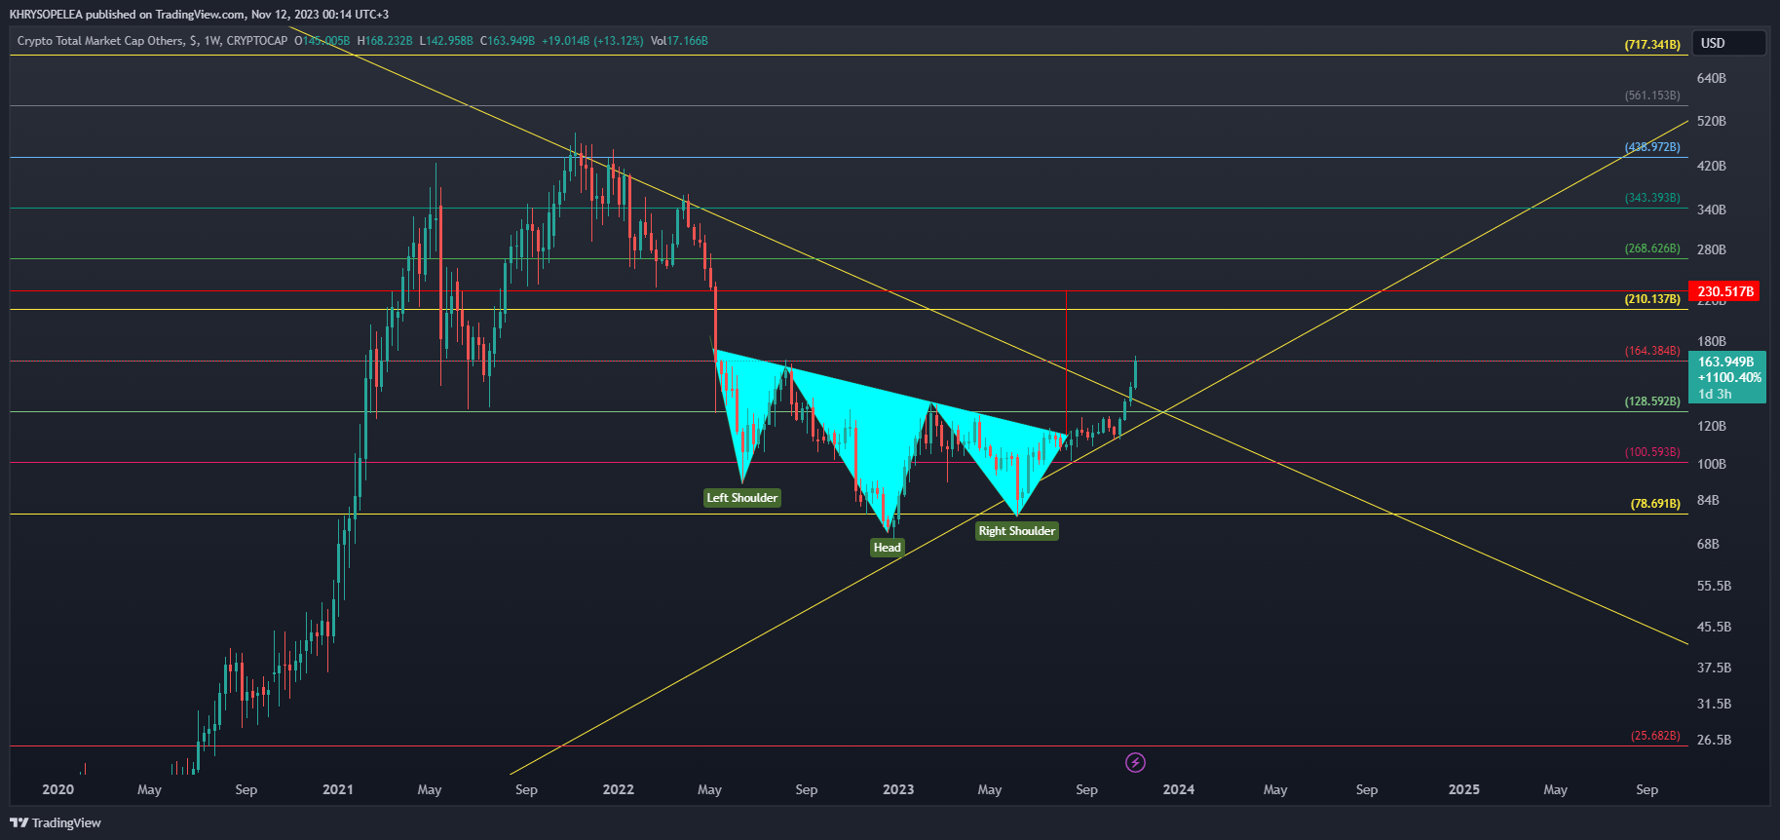Click 2020 on the time axis

[x=58, y=789]
